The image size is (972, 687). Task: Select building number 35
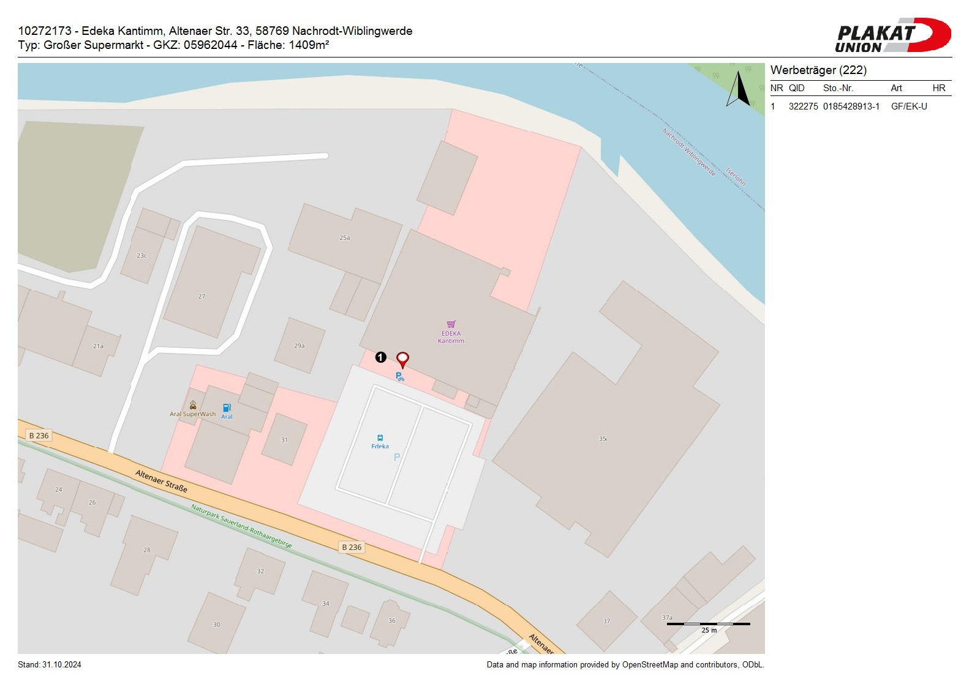[x=603, y=439]
